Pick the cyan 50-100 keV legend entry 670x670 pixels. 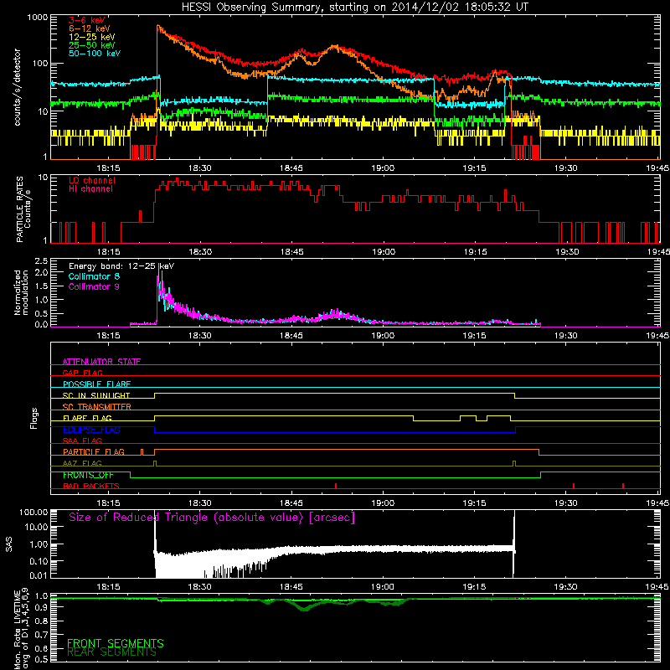click(x=95, y=54)
